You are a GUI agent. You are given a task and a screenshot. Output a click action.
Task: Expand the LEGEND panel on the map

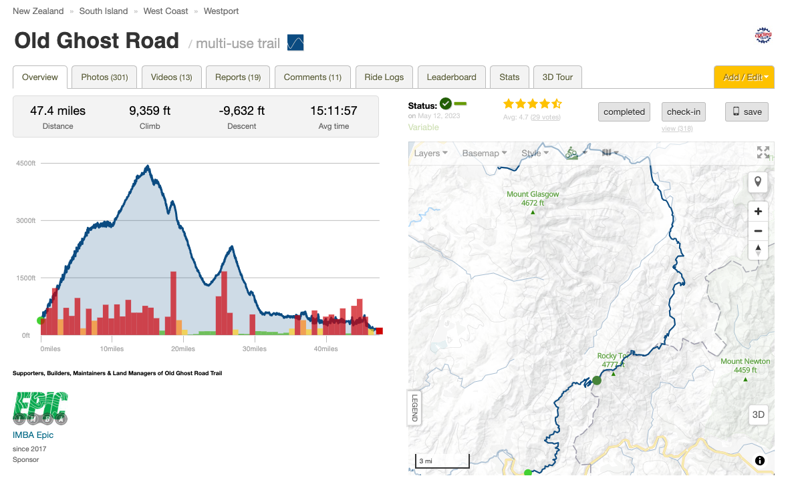pyautogui.click(x=414, y=408)
